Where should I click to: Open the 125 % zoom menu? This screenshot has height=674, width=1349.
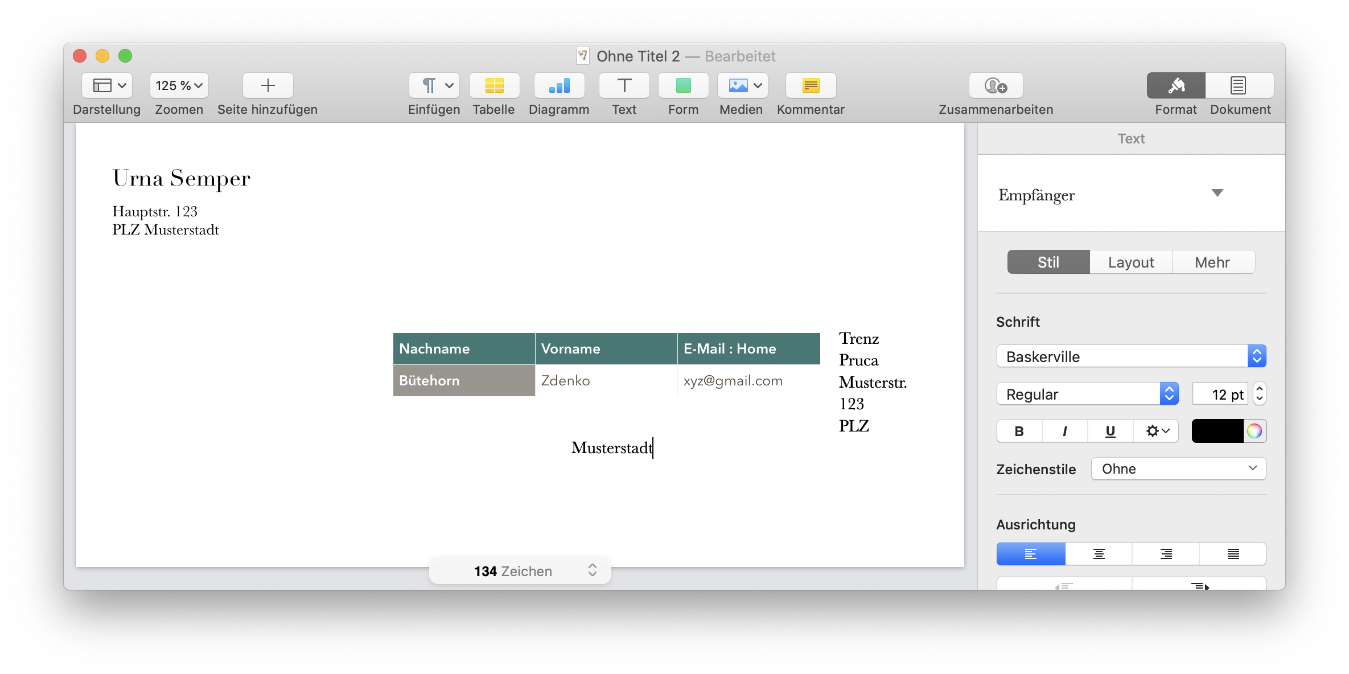coord(179,86)
